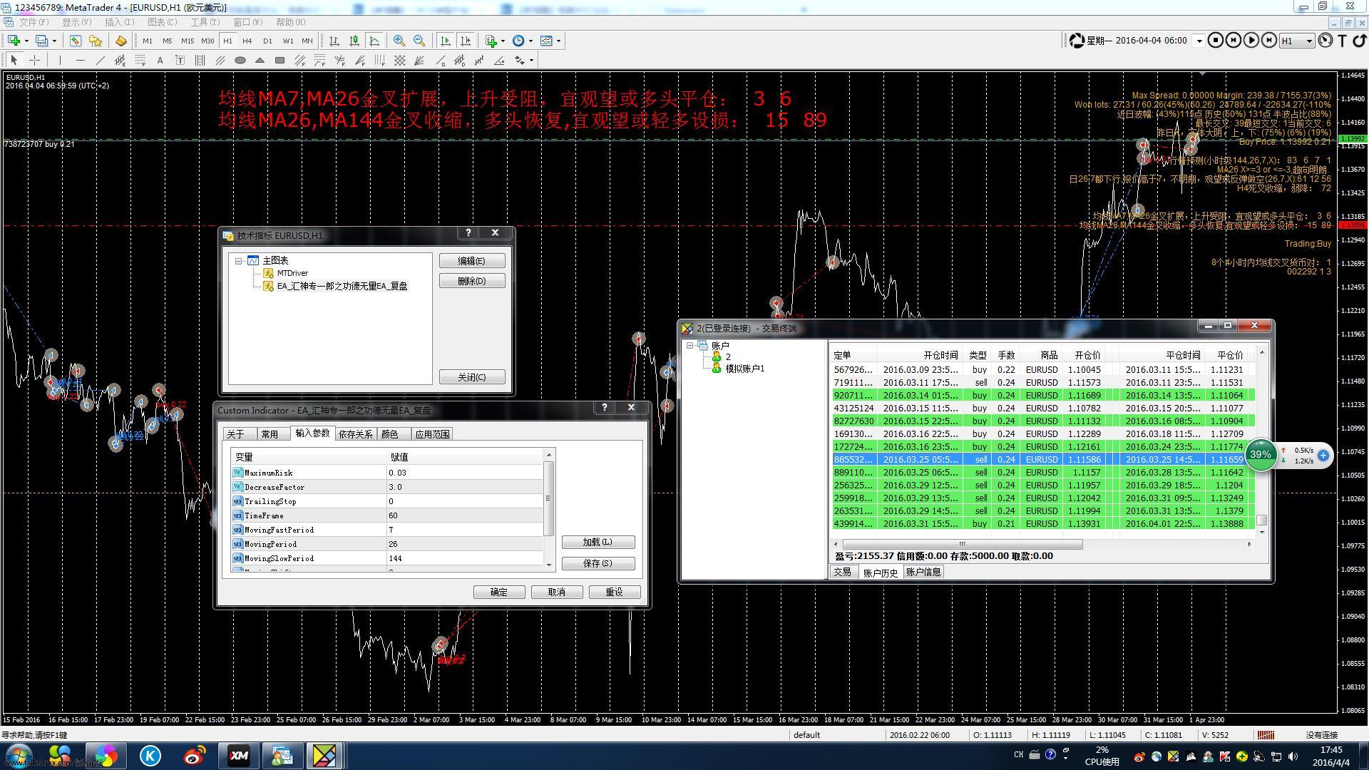Image resolution: width=1369 pixels, height=770 pixels.
Task: Zoom out on the chart
Action: pos(419,41)
